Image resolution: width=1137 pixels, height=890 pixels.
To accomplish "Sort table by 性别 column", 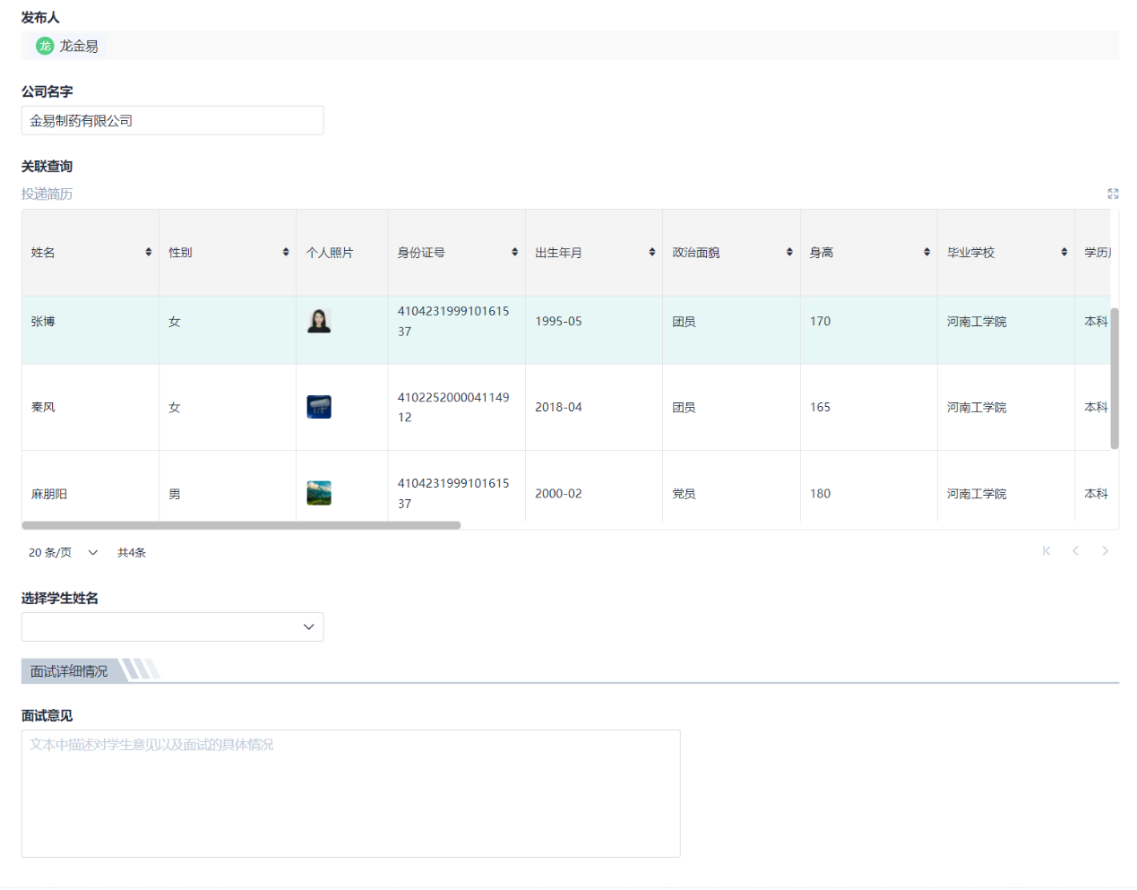I will pyautogui.click(x=286, y=253).
